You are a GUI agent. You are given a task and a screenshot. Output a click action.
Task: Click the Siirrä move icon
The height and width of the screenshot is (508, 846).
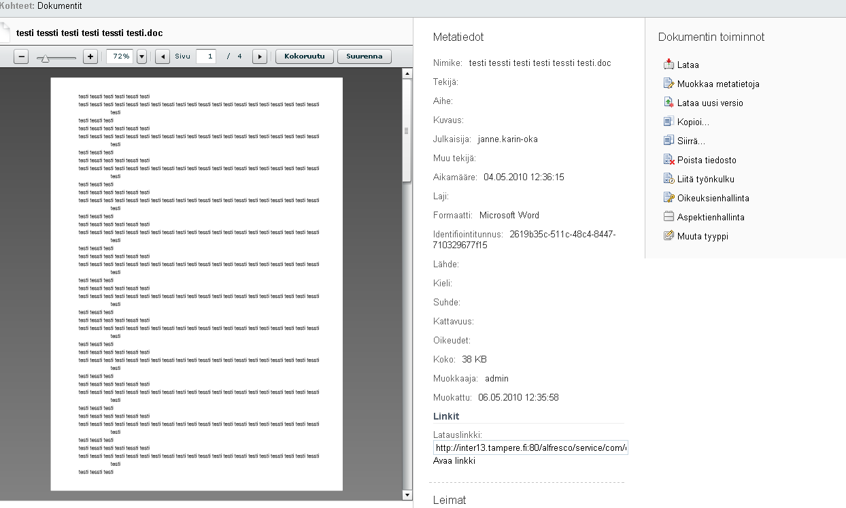[668, 141]
